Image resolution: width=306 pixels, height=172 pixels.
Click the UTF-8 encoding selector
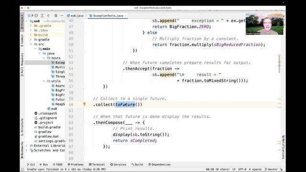tap(242, 169)
